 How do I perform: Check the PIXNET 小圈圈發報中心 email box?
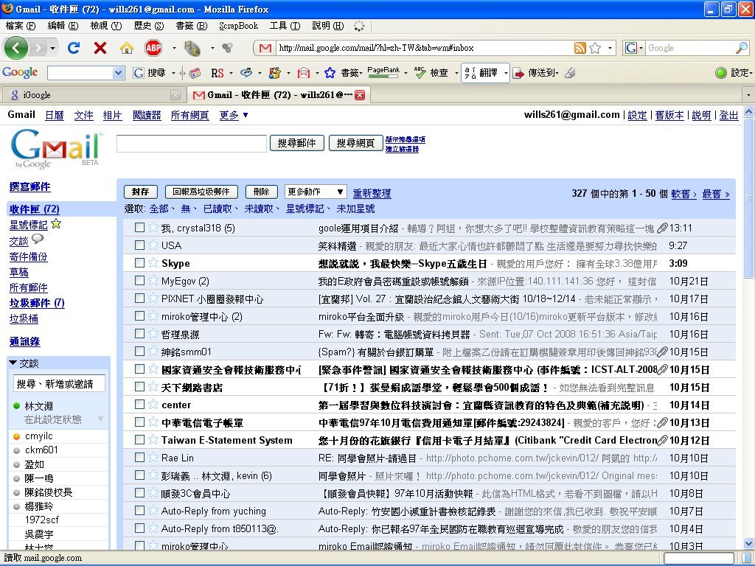pos(139,298)
